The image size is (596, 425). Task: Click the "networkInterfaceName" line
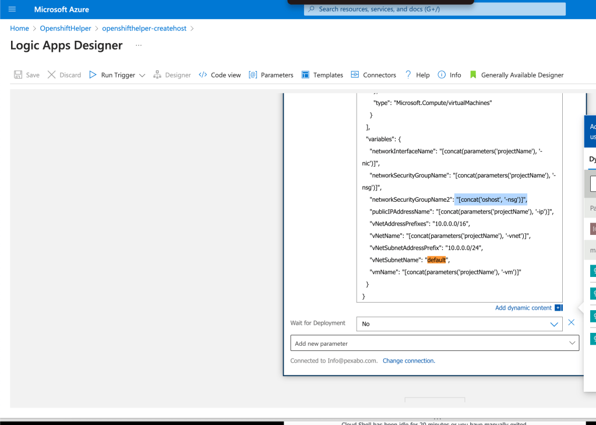point(456,151)
